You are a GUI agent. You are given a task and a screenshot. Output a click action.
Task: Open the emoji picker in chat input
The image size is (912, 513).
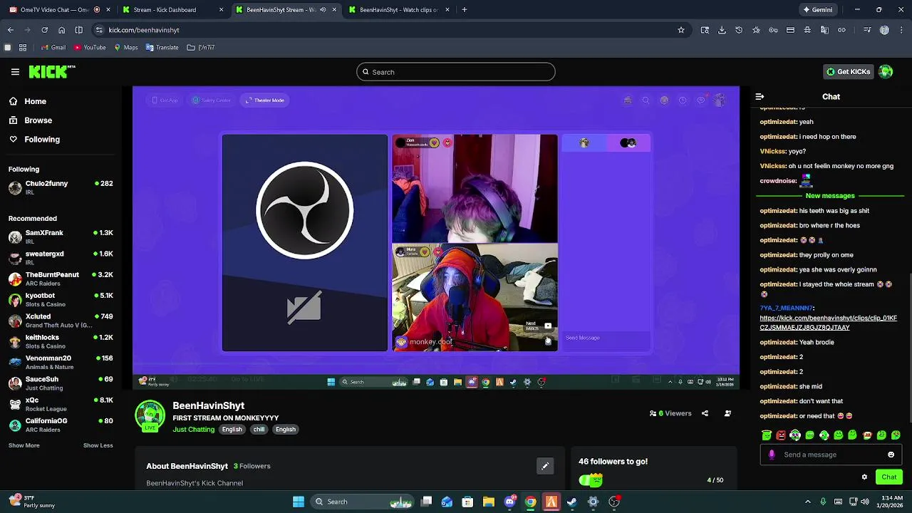891,455
